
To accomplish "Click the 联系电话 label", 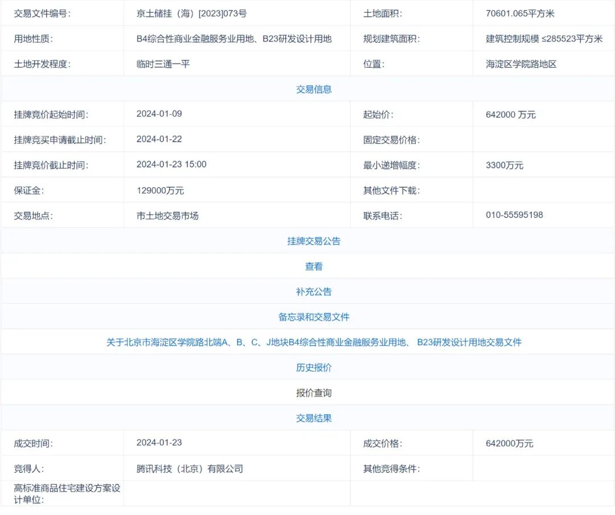I will point(383,216).
